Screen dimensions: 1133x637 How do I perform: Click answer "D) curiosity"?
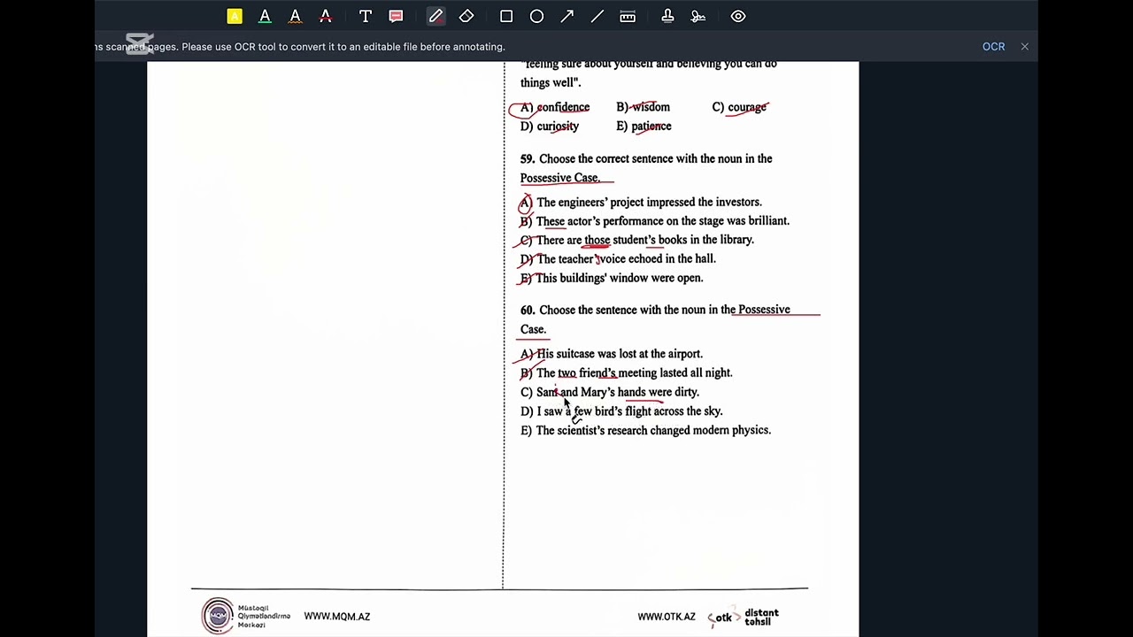pyautogui.click(x=550, y=127)
